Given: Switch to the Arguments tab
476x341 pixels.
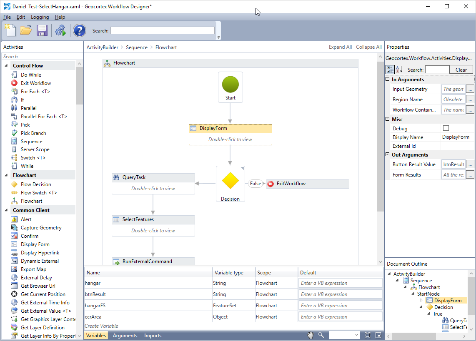Looking at the screenshot, I should coord(125,336).
